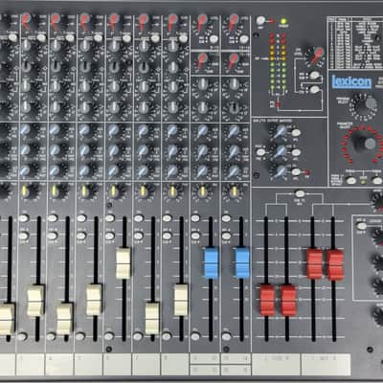Turn the yellow pan knob on channel 4
The width and height of the screenshot is (383, 383).
point(55,191)
